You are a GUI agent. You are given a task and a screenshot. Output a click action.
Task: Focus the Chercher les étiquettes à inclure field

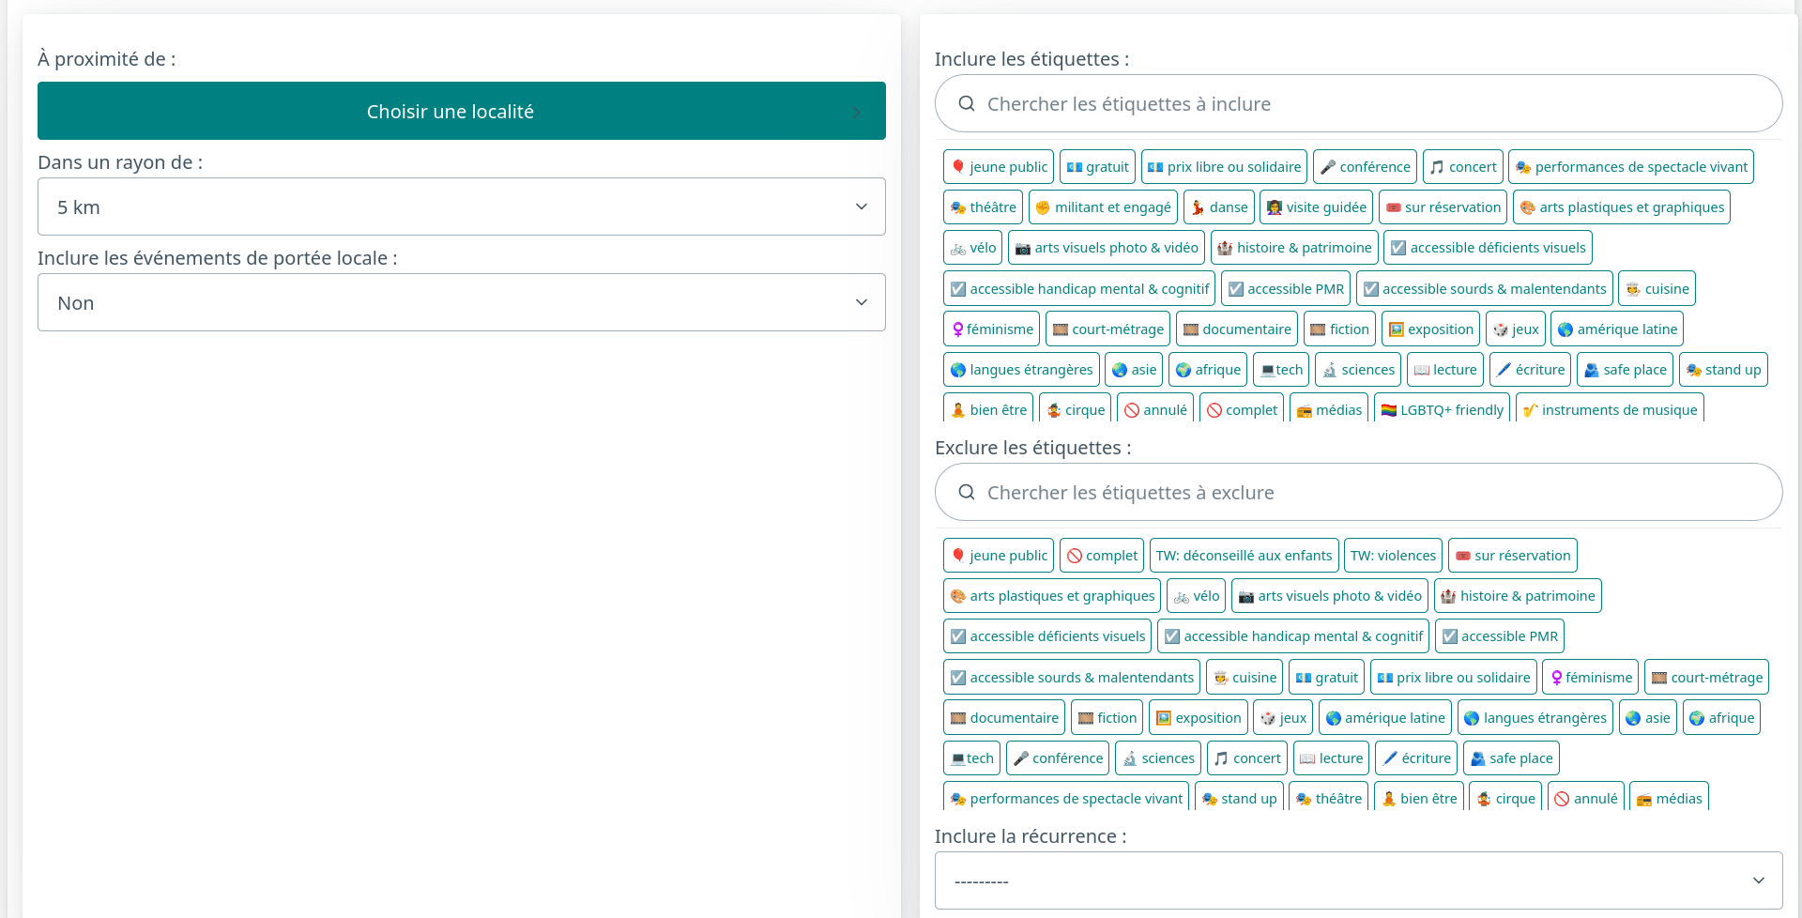[1370, 104]
